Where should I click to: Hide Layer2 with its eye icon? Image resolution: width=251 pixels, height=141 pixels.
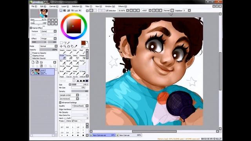33,70
